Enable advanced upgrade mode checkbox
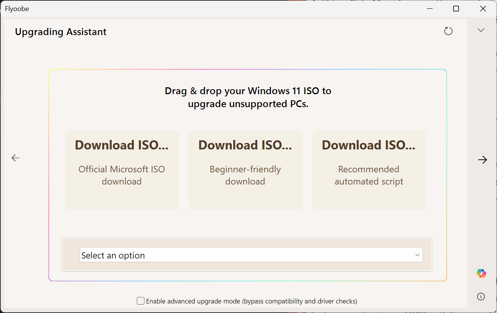The width and height of the screenshot is (497, 313). pyautogui.click(x=141, y=301)
